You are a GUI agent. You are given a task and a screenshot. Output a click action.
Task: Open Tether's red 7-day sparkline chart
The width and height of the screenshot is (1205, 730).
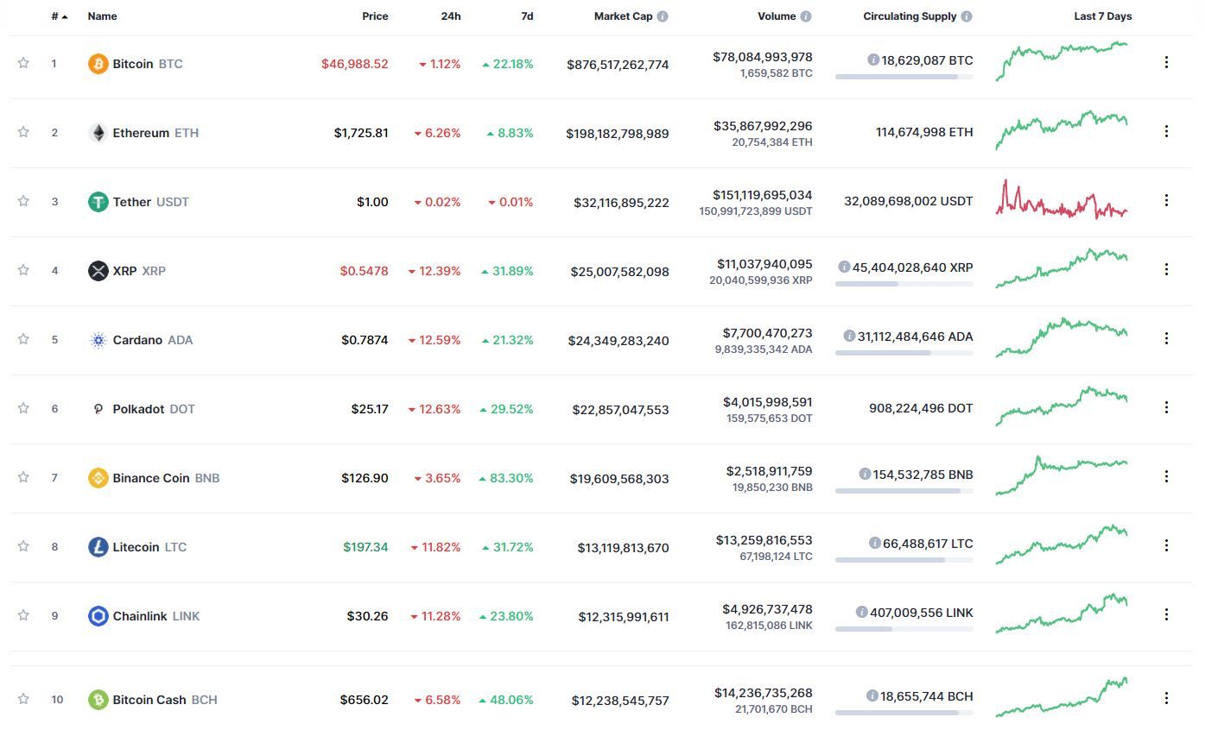pos(1062,199)
